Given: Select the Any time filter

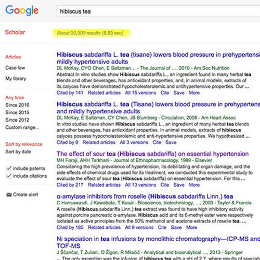Looking at the screenshot, I should (15, 98).
